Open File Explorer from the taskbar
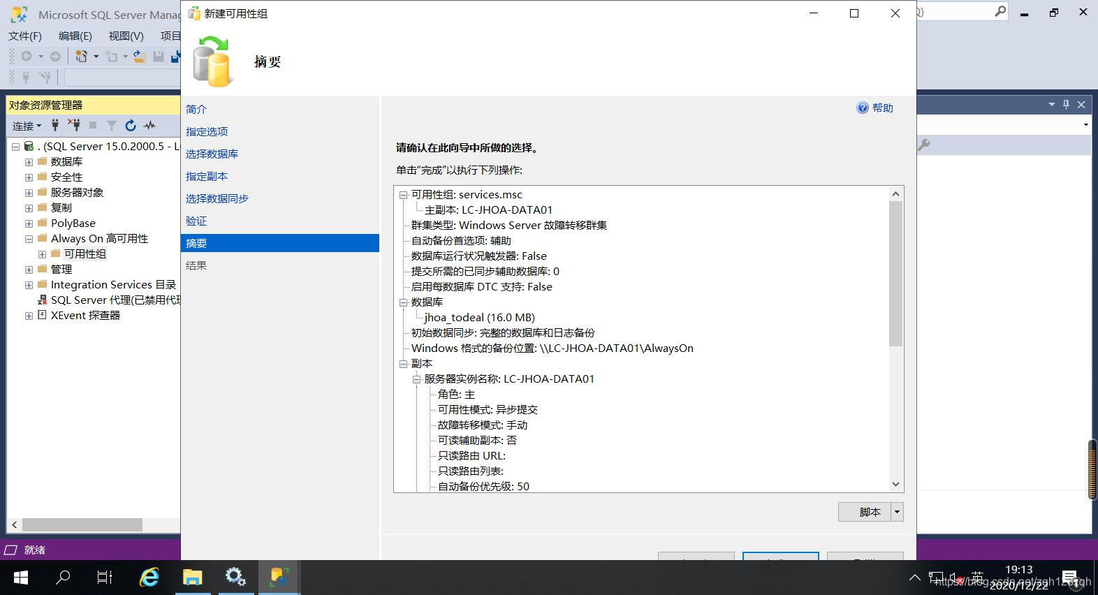 (192, 578)
